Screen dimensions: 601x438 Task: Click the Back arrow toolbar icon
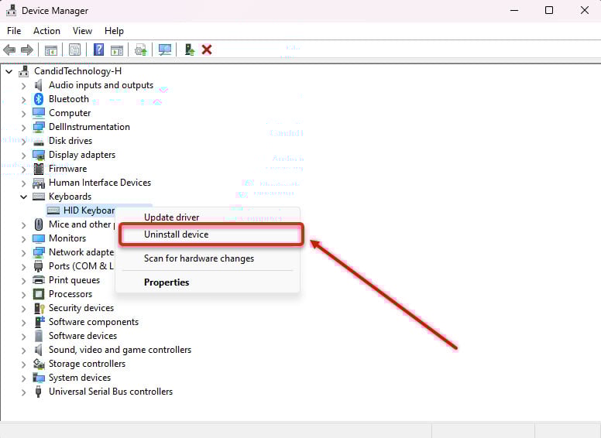(x=9, y=50)
